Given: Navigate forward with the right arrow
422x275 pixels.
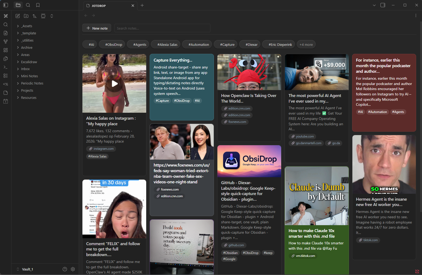Looking at the screenshot, I should pyautogui.click(x=93, y=15).
